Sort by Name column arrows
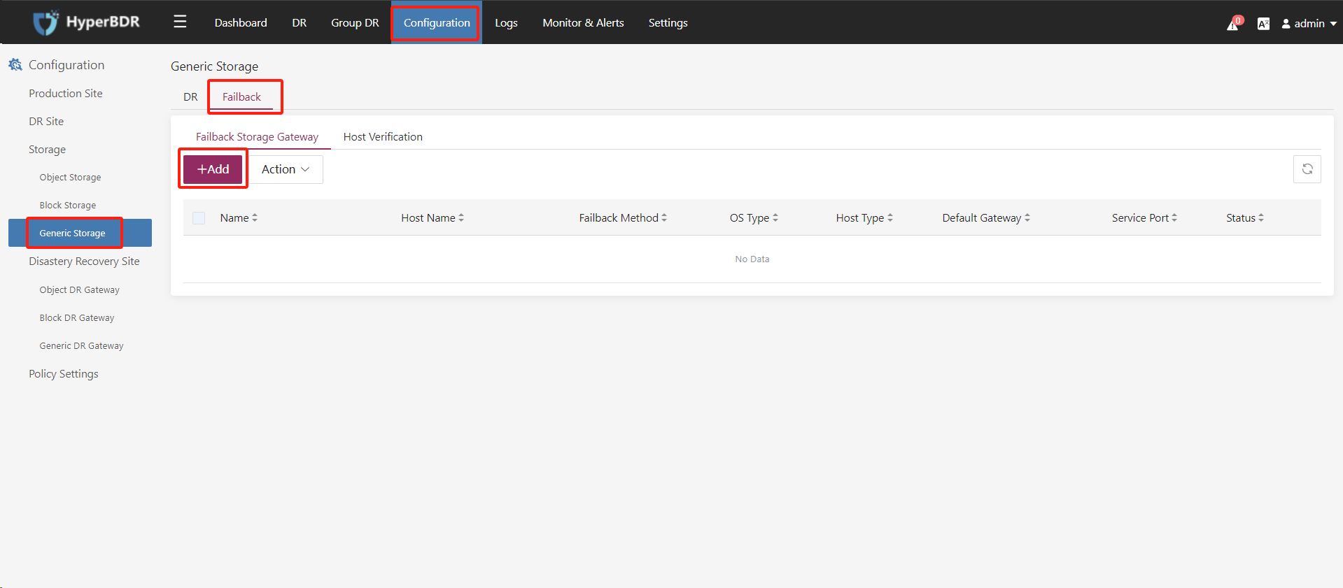 255,218
